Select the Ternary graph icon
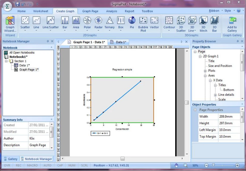Image resolution: width=246 pixels, height=171 pixels. pos(110,22)
